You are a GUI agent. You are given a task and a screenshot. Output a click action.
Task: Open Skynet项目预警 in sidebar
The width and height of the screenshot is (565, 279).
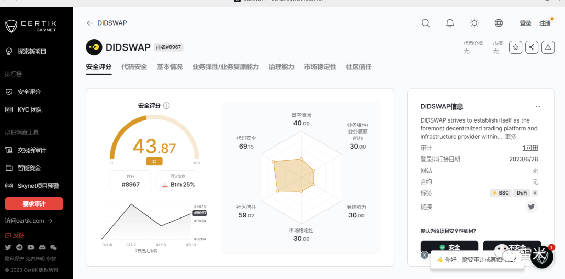[x=38, y=186]
